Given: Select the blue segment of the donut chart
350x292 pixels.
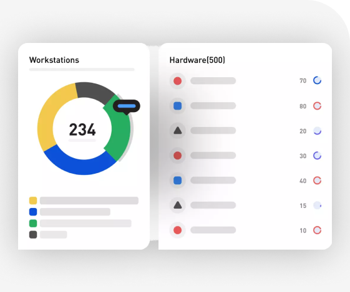Looking at the screenshot, I should click(x=82, y=166).
